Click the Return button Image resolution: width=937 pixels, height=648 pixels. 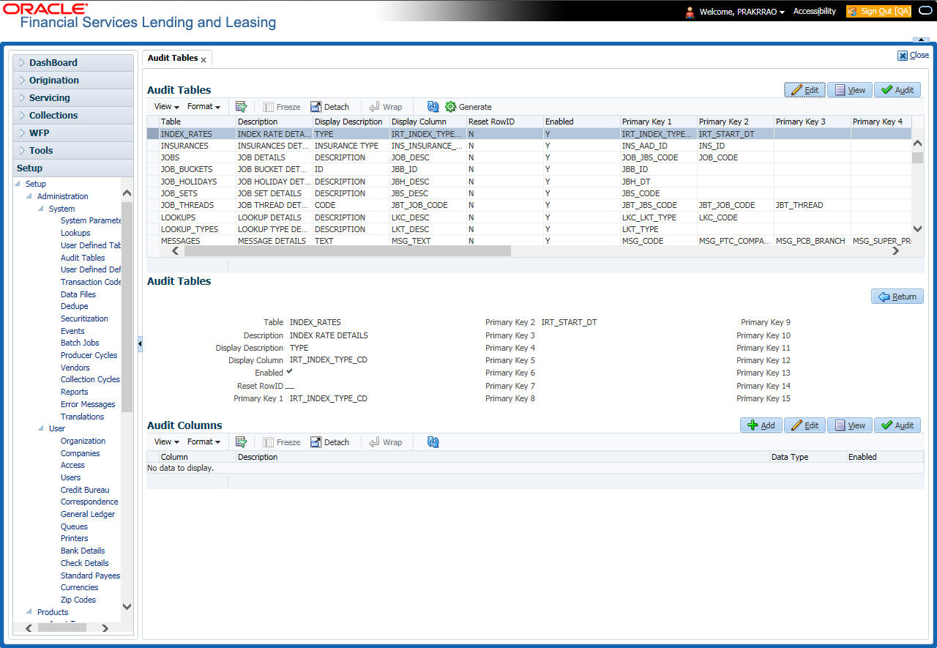[x=897, y=297]
